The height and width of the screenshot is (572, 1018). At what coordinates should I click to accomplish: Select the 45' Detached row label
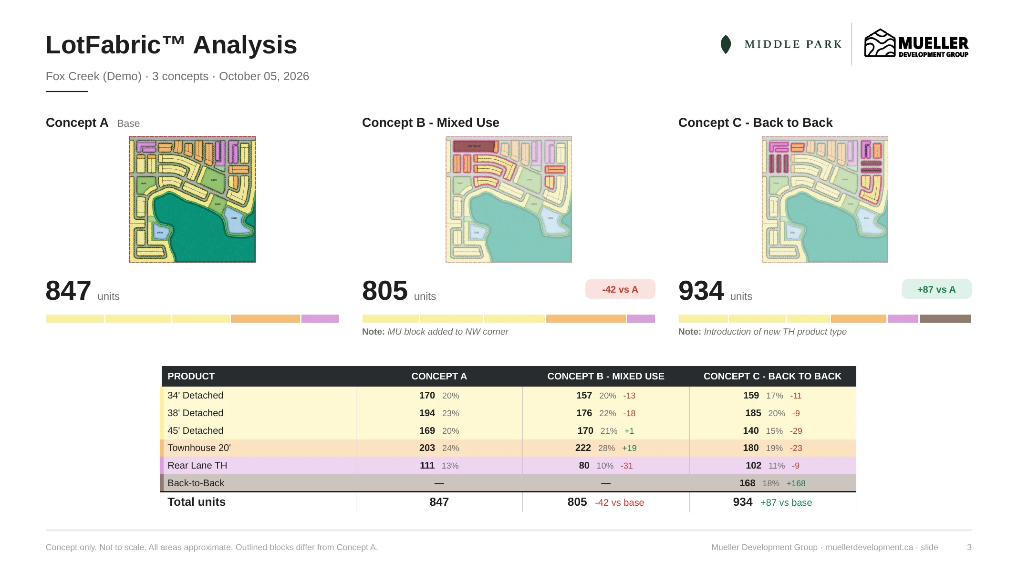[195, 430]
